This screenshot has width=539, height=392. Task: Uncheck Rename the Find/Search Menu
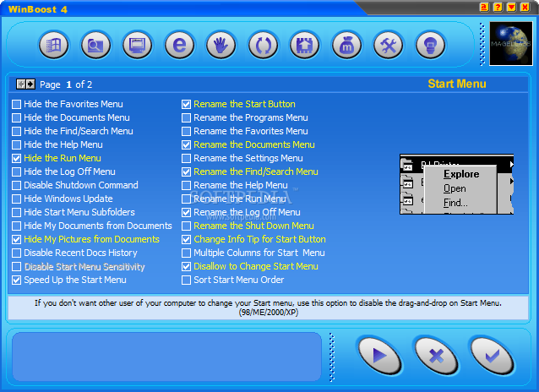pos(186,172)
